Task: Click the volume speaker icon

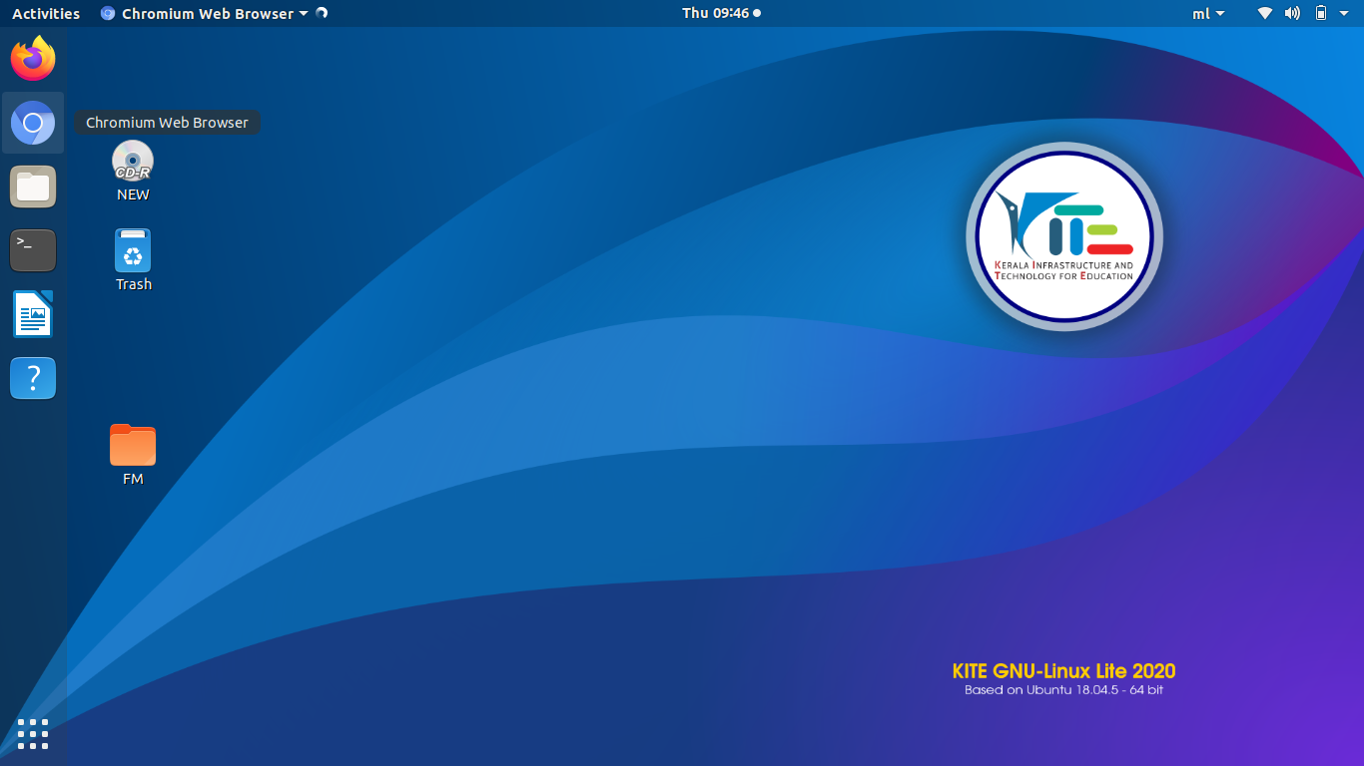Action: pos(1292,13)
